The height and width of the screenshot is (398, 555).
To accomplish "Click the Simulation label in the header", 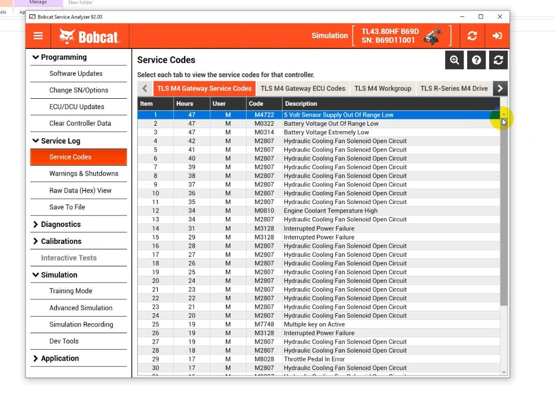I will pos(329,36).
